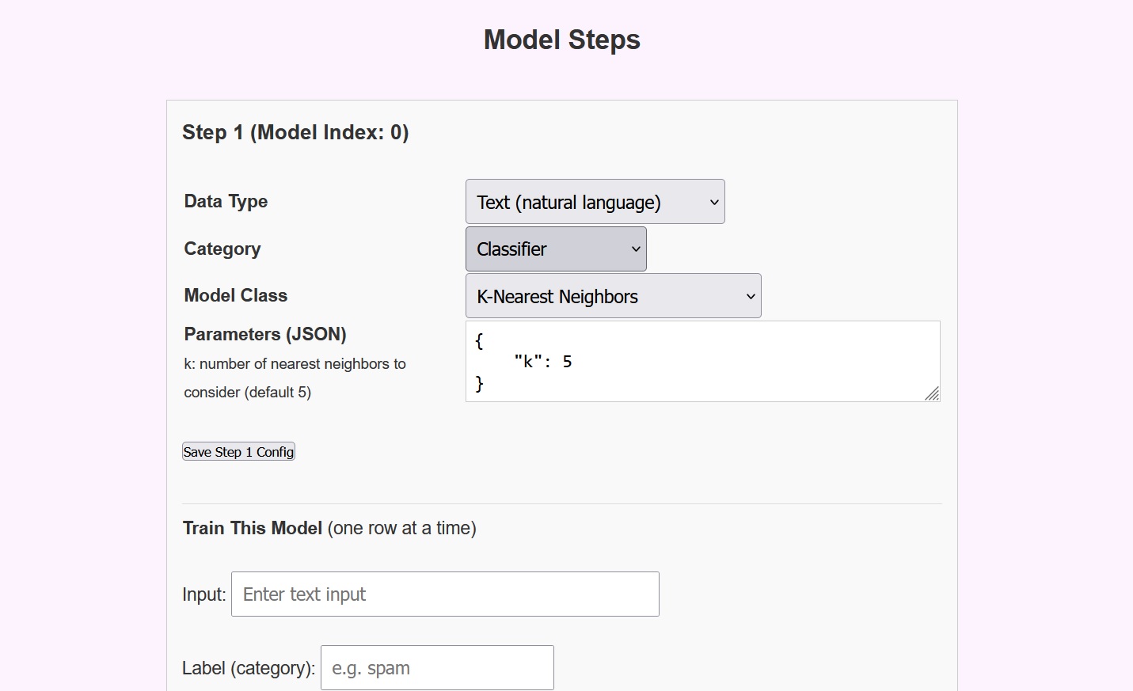Click the Category field label
The image size is (1133, 691).
[x=222, y=249]
